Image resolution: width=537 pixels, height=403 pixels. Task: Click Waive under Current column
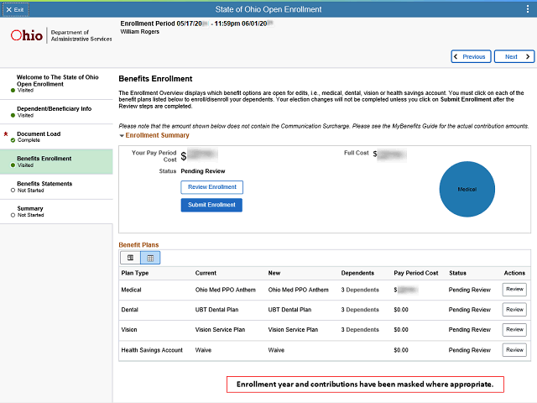click(x=203, y=350)
